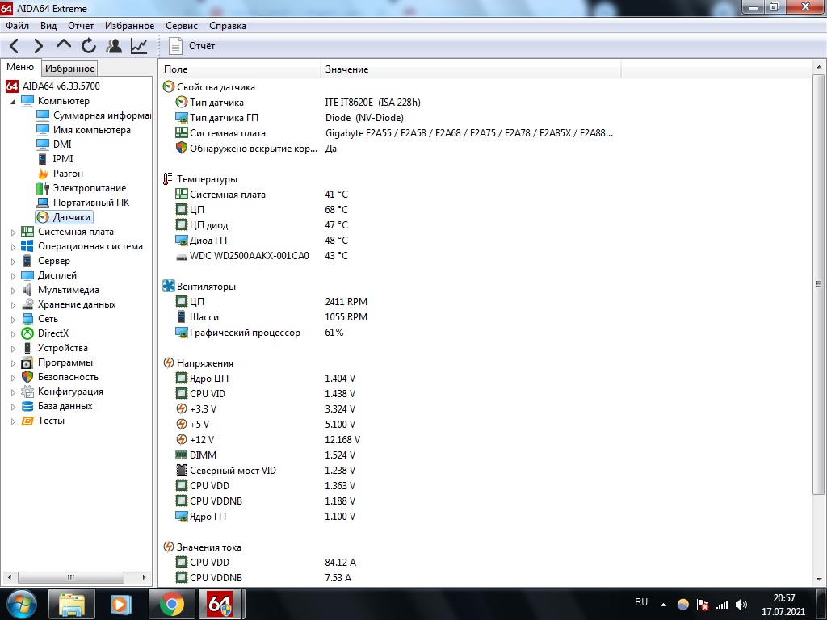
Task: Click the Тесты benchmark icon
Action: [x=27, y=421]
